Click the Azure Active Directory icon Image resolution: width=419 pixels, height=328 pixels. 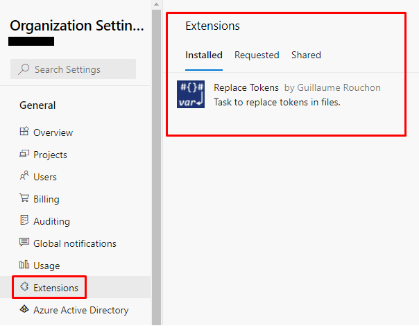coord(24,309)
